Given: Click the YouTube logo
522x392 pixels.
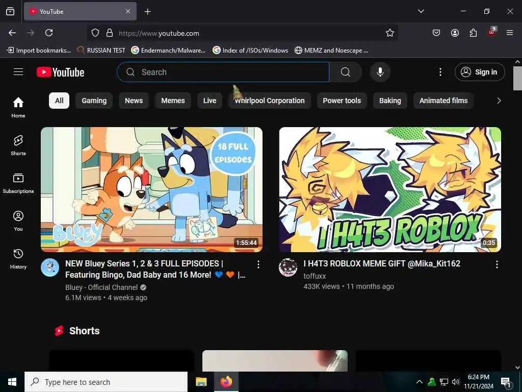Looking at the screenshot, I should click(60, 72).
